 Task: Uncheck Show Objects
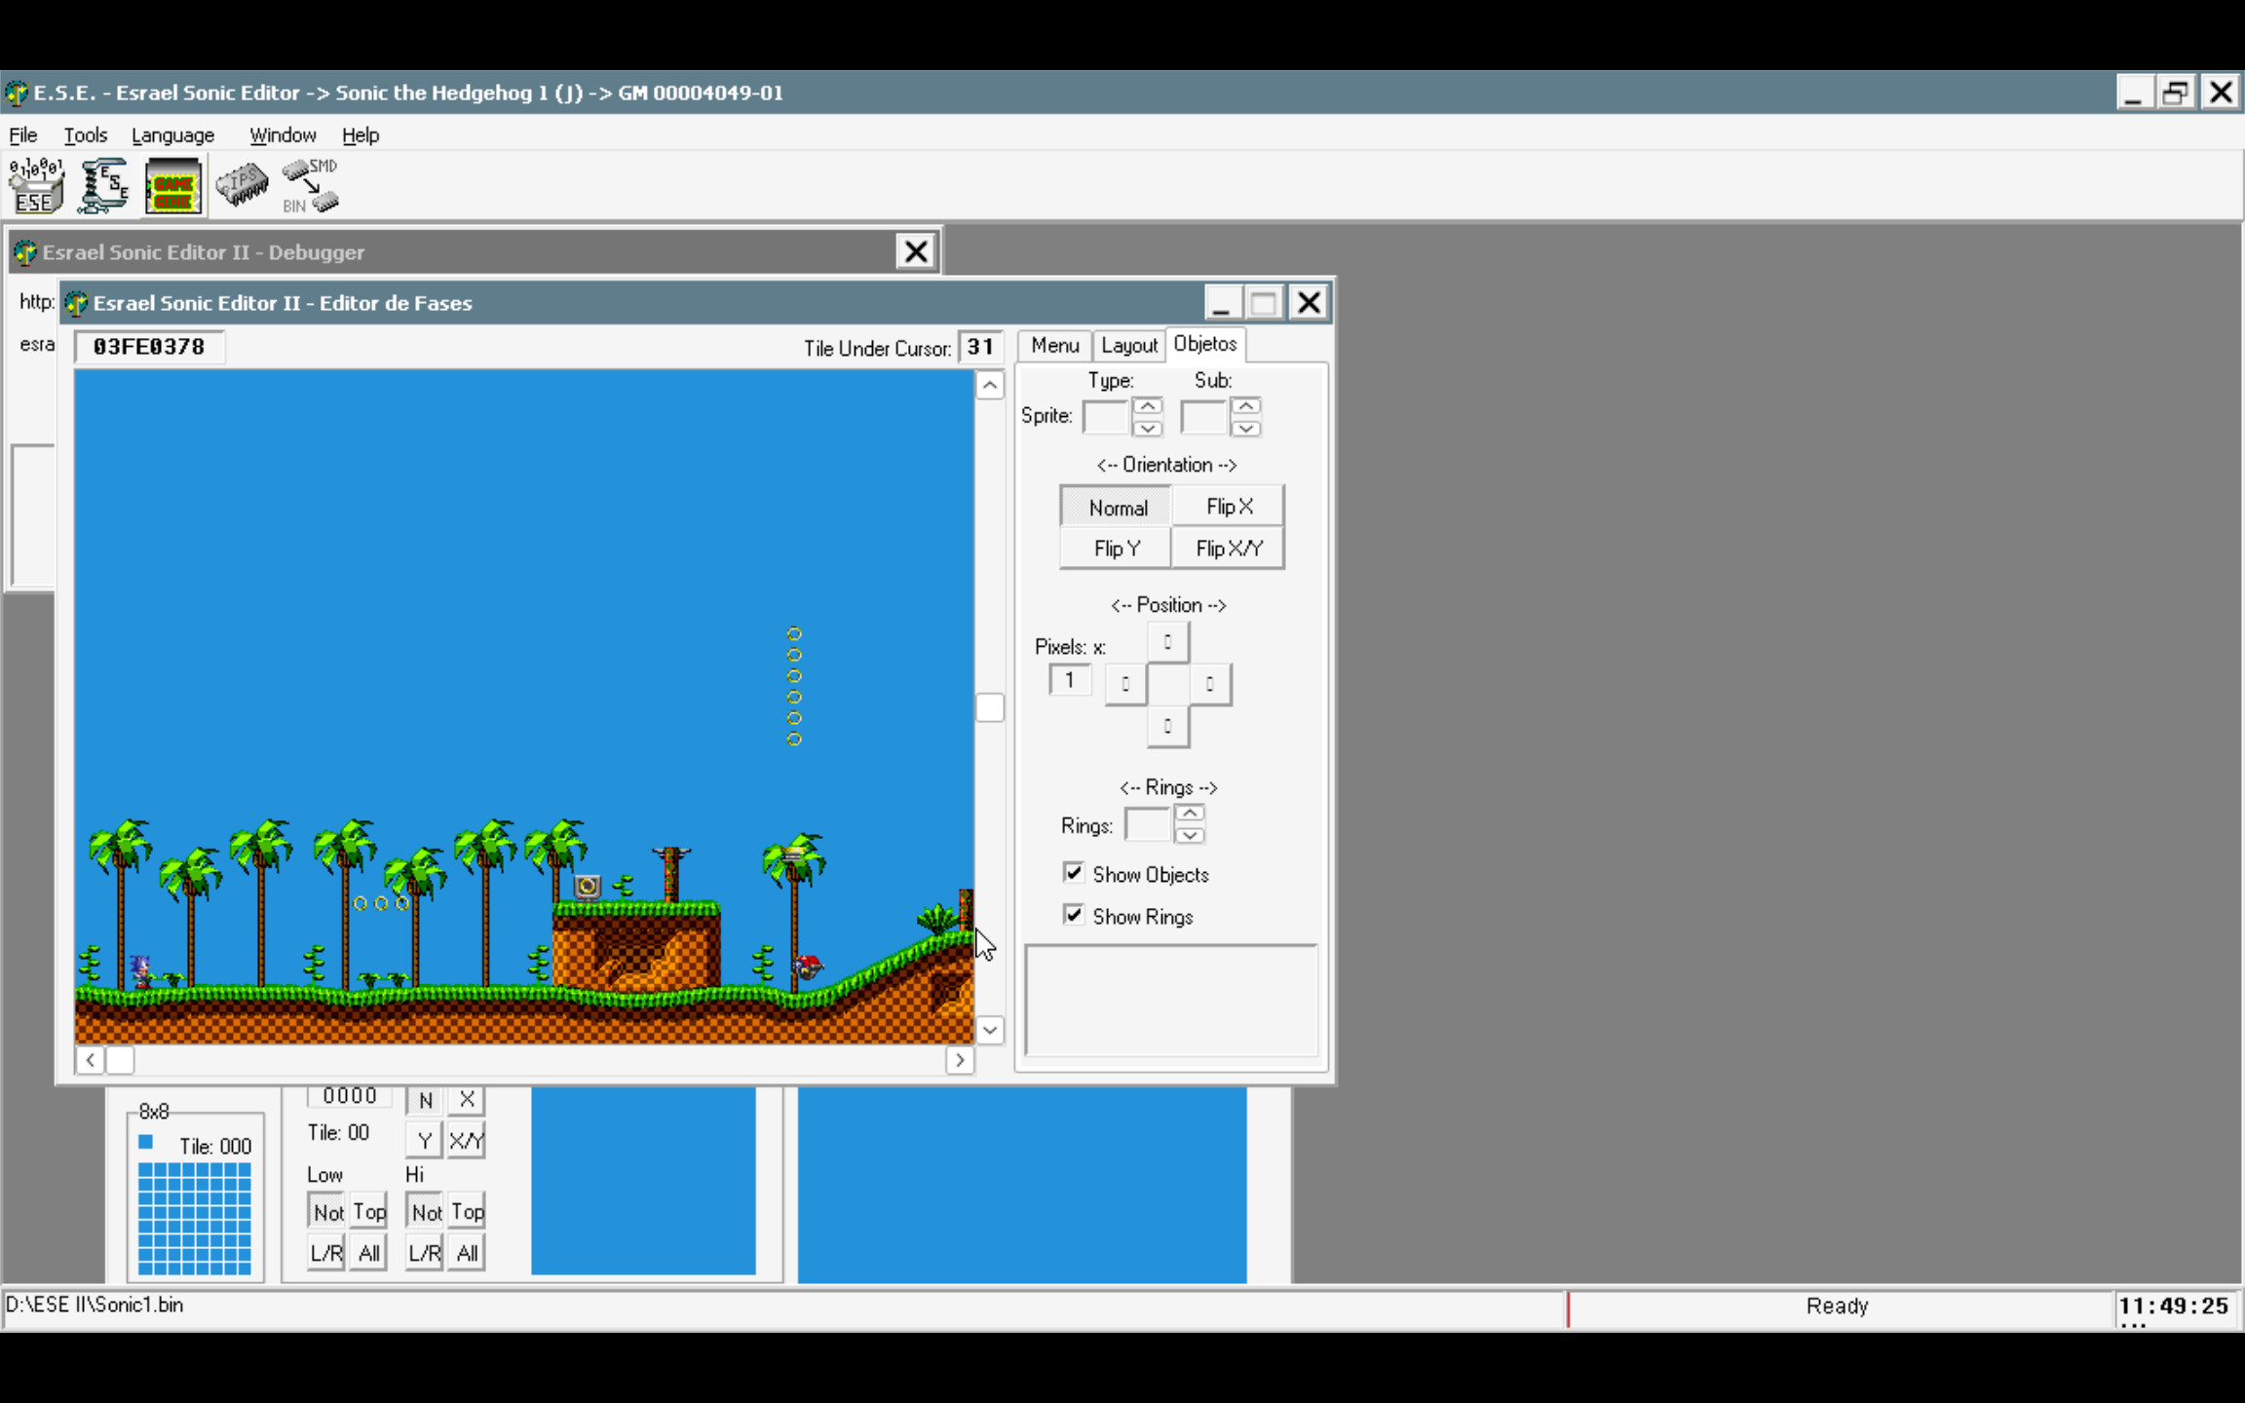(1073, 873)
